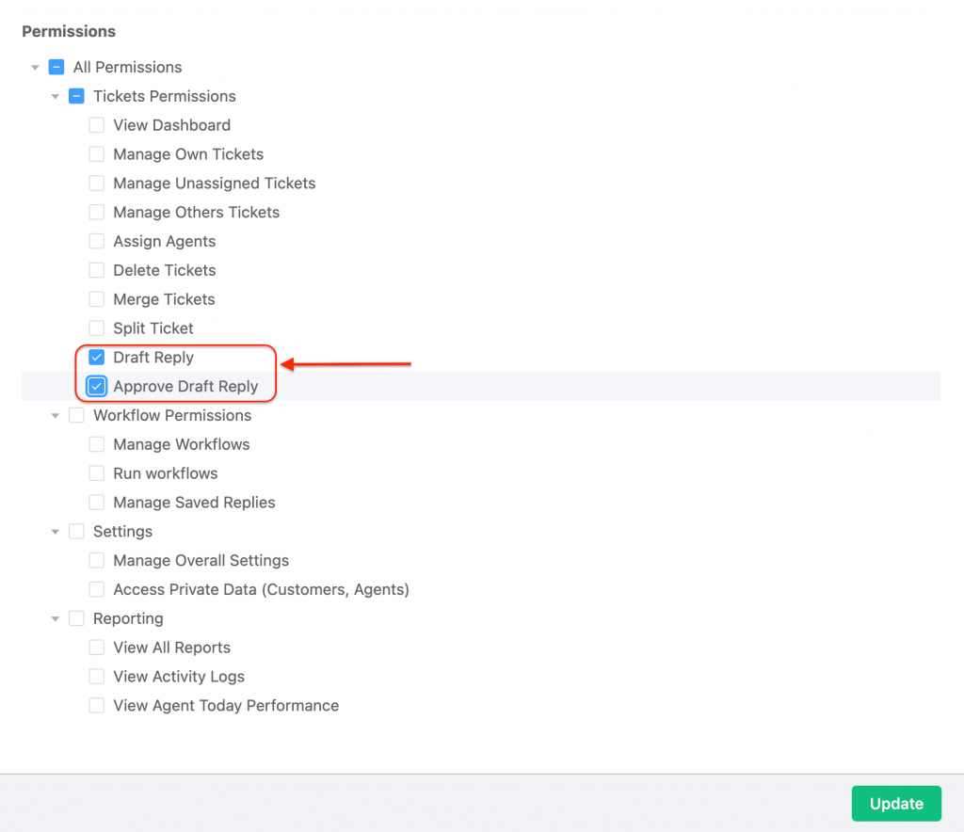Click the "Manage Unassigned Tickets" label
This screenshot has width=964, height=832.
214,184
